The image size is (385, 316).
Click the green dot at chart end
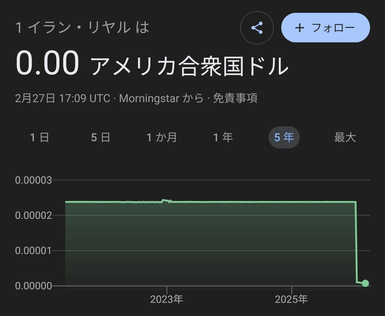365,283
